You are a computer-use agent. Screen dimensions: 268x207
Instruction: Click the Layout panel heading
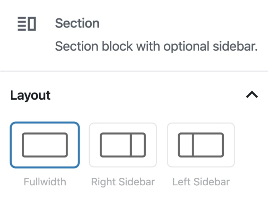31,95
